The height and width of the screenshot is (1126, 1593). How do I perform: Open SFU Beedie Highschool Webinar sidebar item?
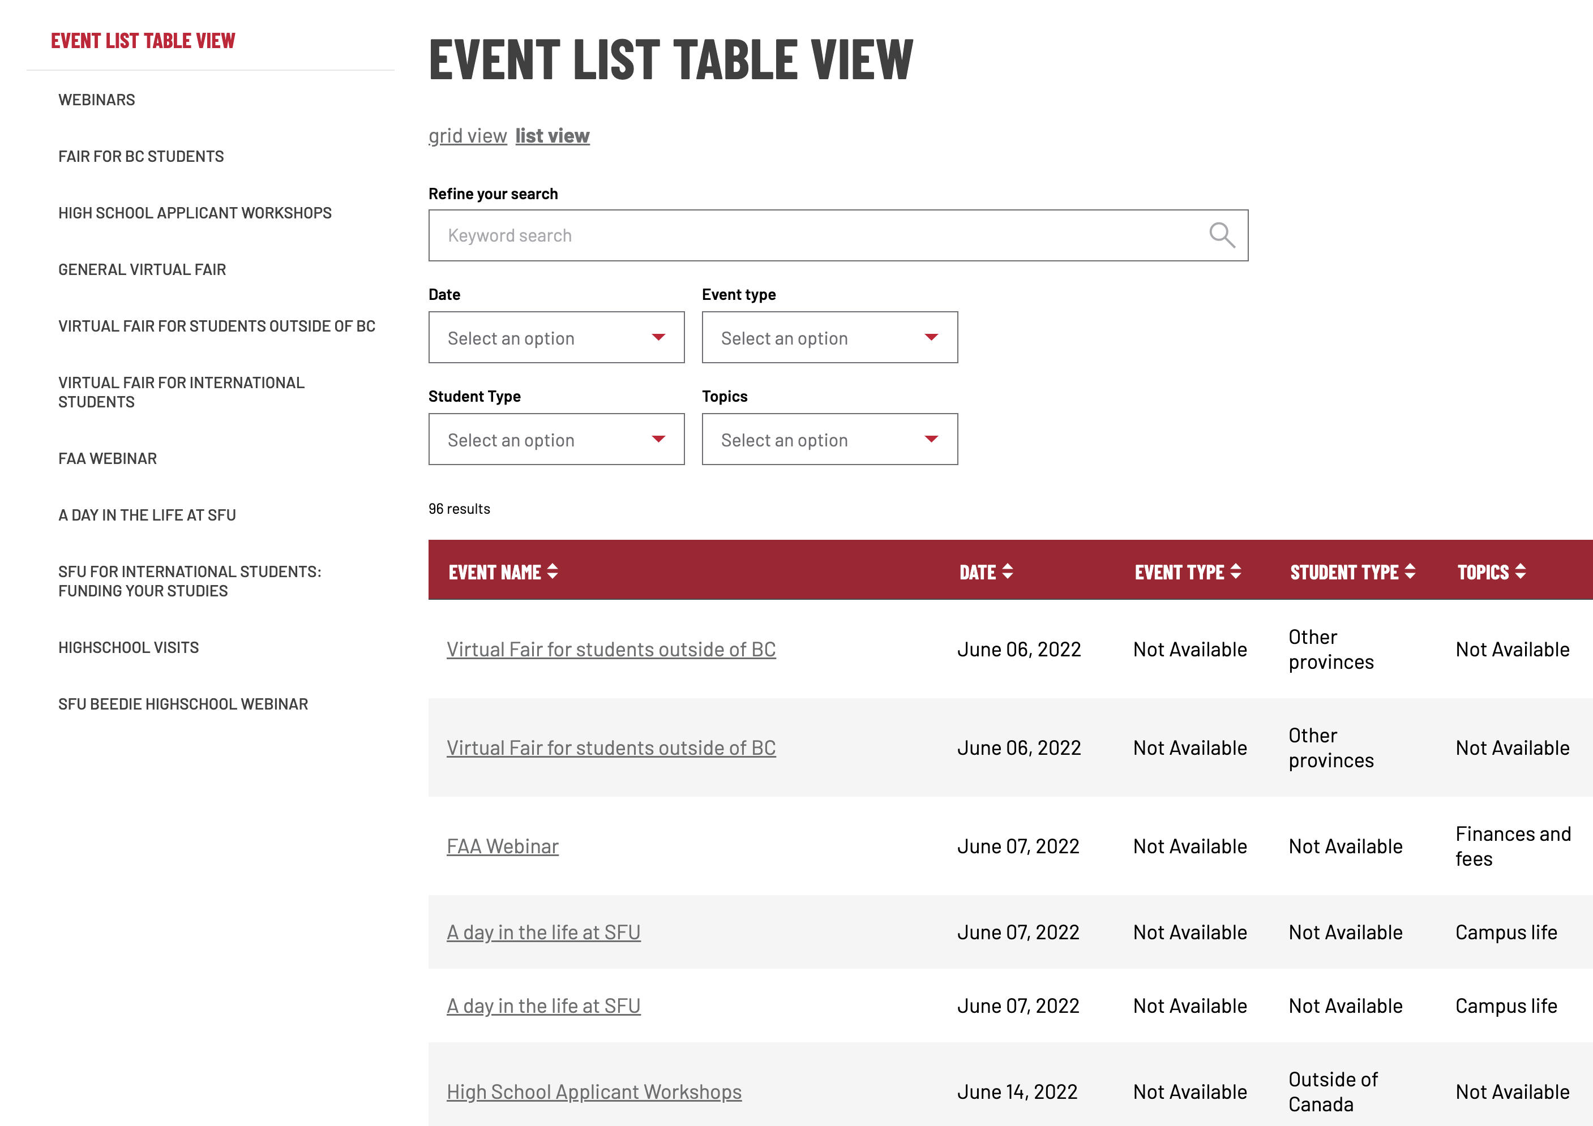[183, 704]
